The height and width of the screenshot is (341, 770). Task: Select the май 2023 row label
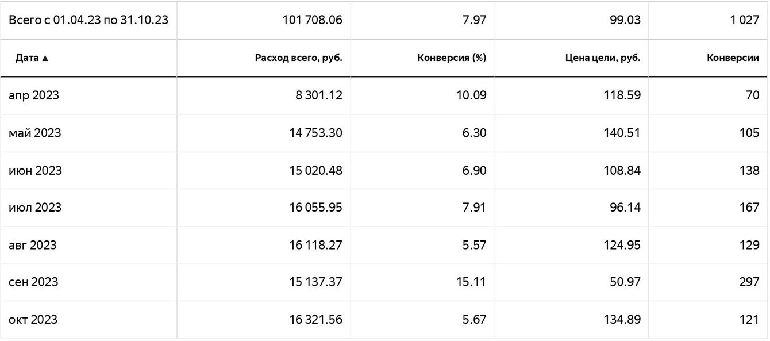(x=34, y=133)
